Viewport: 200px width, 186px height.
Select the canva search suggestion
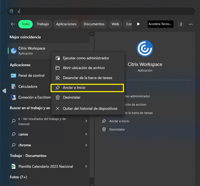pos(49,134)
